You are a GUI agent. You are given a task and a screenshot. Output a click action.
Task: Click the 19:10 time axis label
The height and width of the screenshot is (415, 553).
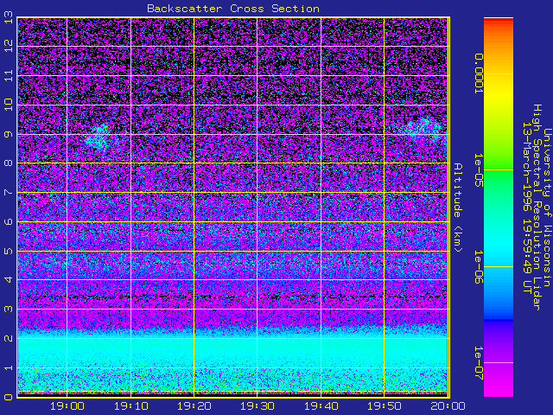(130, 406)
